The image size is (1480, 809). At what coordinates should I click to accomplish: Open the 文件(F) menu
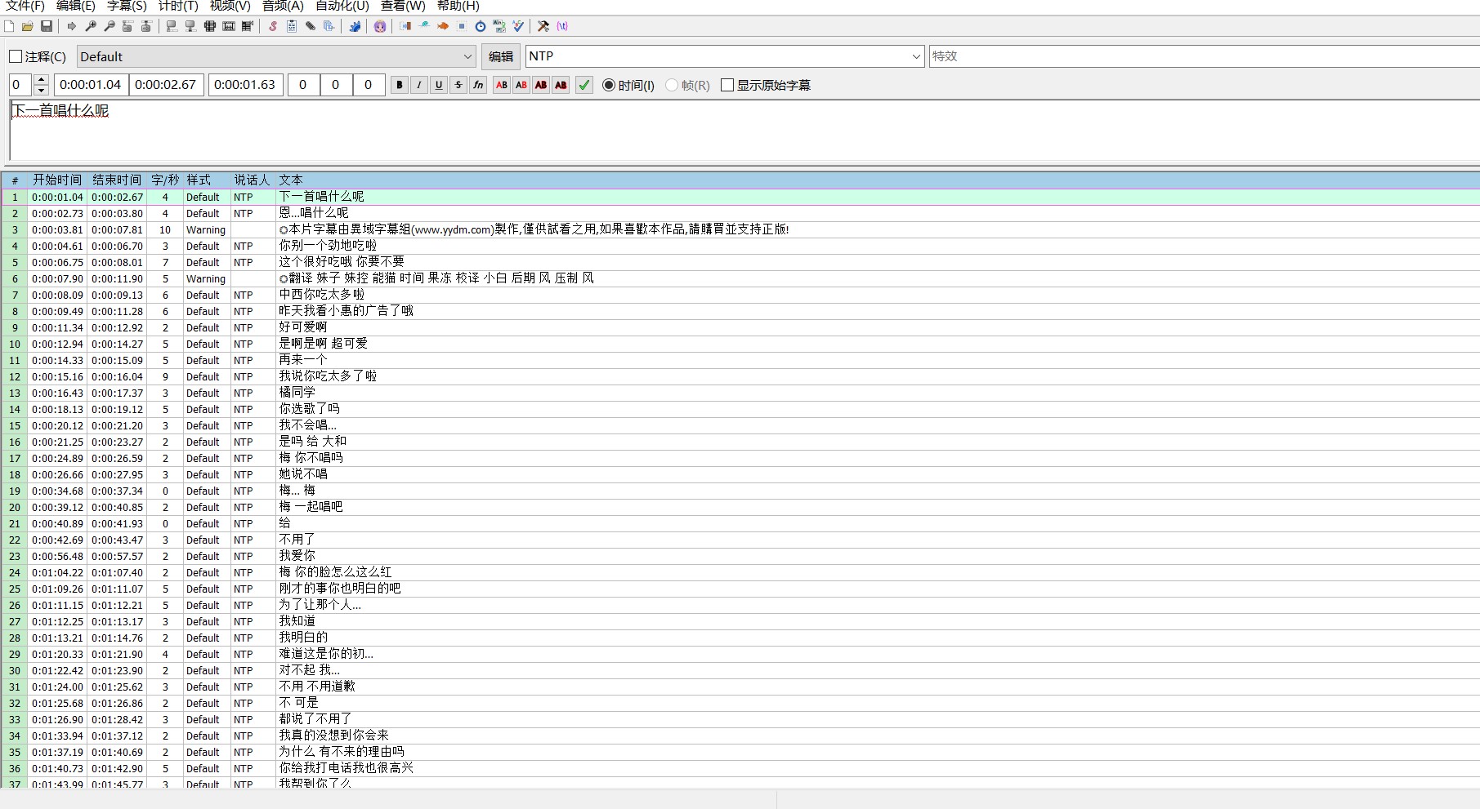[25, 6]
